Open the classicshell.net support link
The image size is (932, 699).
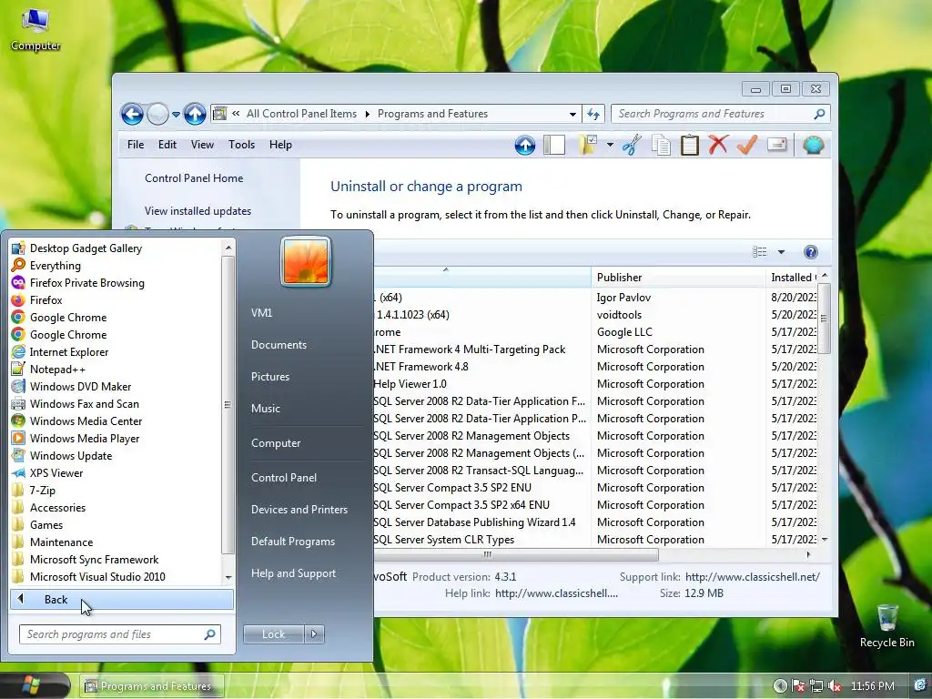(752, 576)
